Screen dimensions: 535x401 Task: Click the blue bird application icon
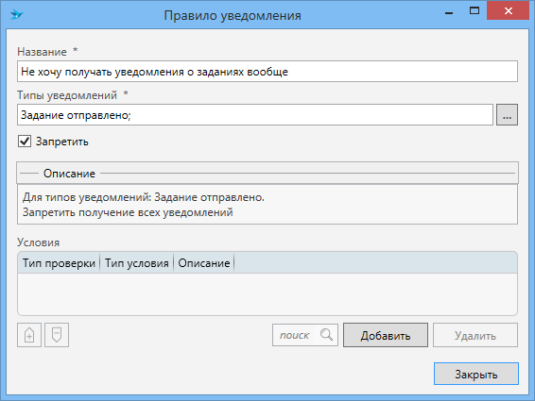(x=16, y=15)
